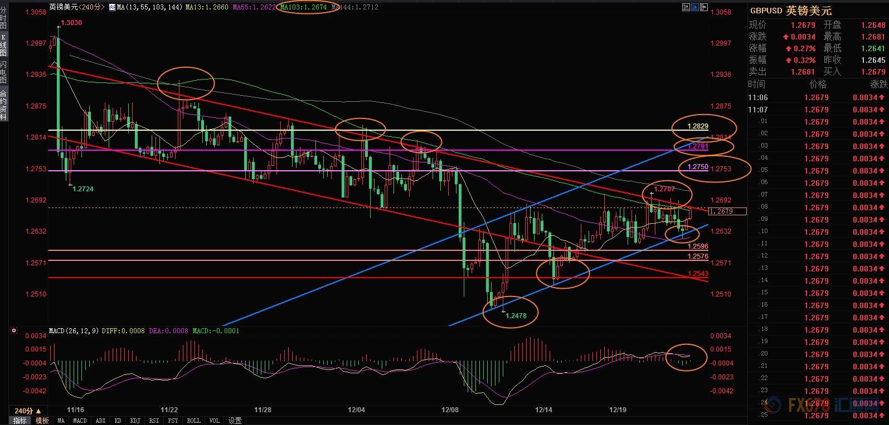Screen dimensions: 889x425
Task: Apply the MA indicator
Action: (61, 421)
